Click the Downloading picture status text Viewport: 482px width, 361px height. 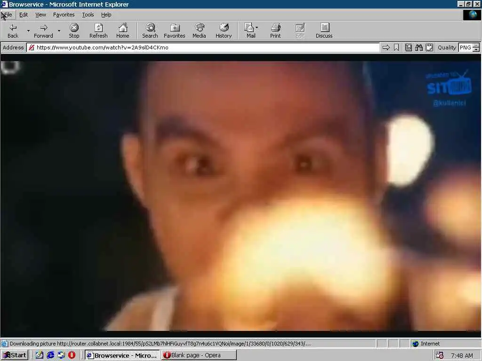160,344
